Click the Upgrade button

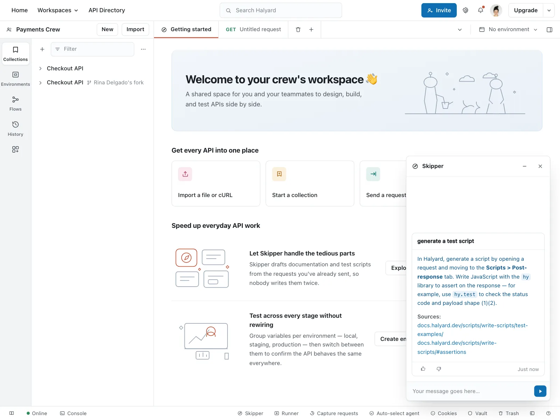pyautogui.click(x=526, y=10)
